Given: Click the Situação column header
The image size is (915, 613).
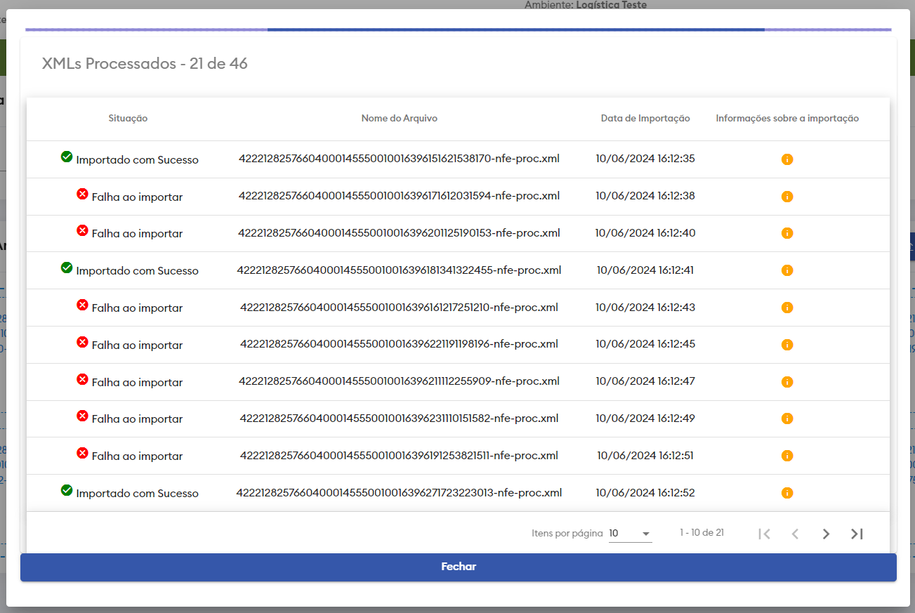Looking at the screenshot, I should tap(128, 119).
